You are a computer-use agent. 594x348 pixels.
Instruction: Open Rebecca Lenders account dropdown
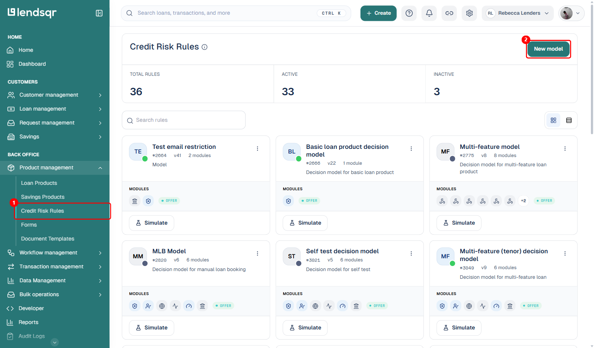point(518,13)
